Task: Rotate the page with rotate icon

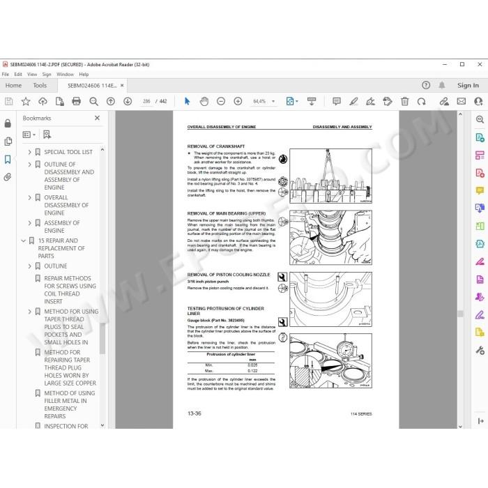Action: (x=421, y=102)
